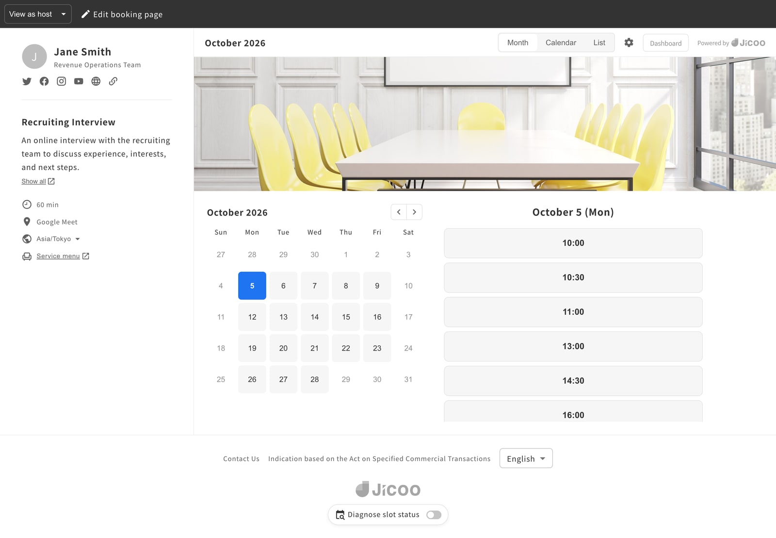Open the Instagram profile icon
Viewport: 776px width, 538px height.
(61, 81)
